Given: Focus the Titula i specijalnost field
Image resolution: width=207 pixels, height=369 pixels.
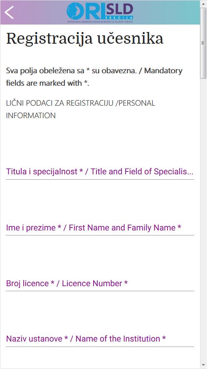Looking at the screenshot, I should [x=100, y=172].
